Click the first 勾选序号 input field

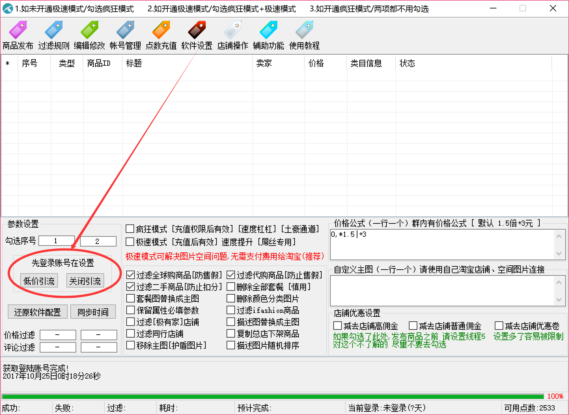[56, 241]
